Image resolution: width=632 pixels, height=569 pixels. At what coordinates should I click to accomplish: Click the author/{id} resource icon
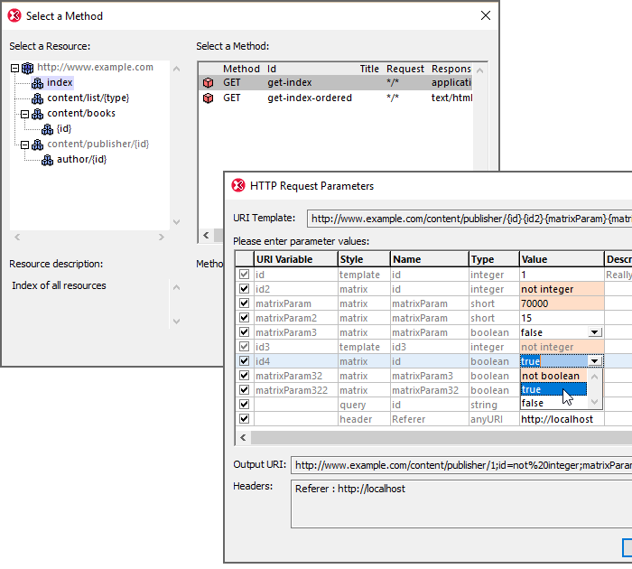48,160
